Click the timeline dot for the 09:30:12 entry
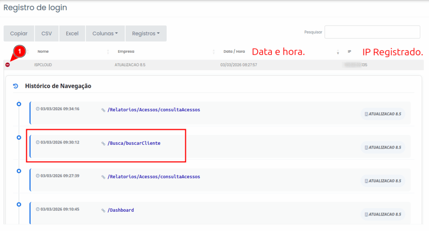The height and width of the screenshot is (231, 429). [18, 137]
